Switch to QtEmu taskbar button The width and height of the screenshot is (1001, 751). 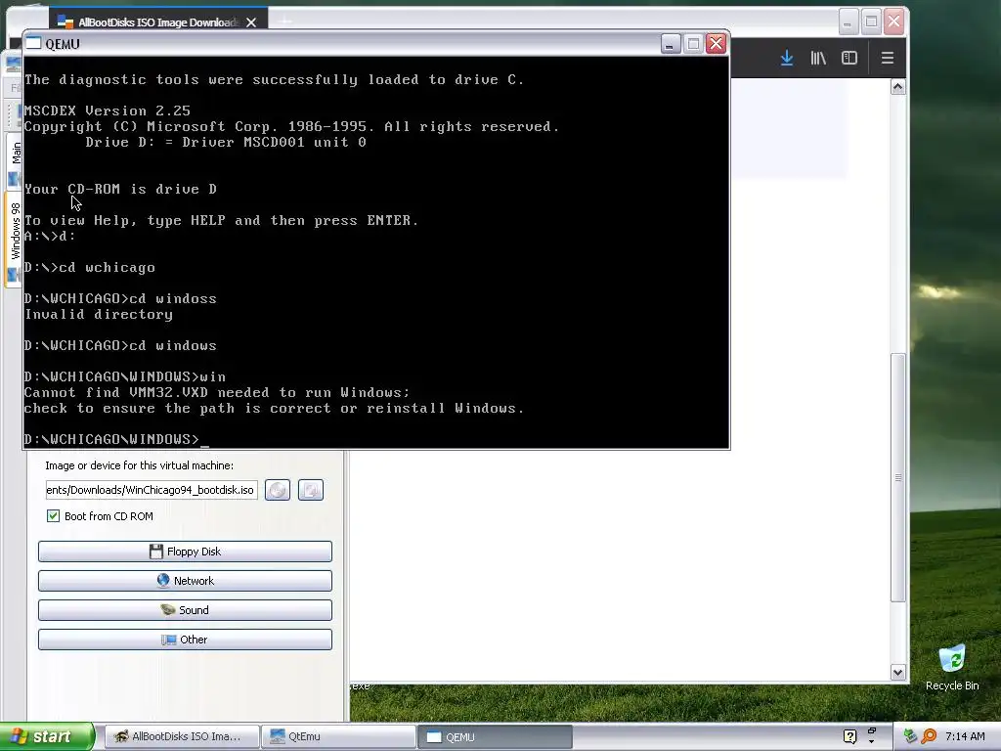click(x=338, y=736)
